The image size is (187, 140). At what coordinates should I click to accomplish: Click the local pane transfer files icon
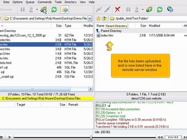click(44, 10)
